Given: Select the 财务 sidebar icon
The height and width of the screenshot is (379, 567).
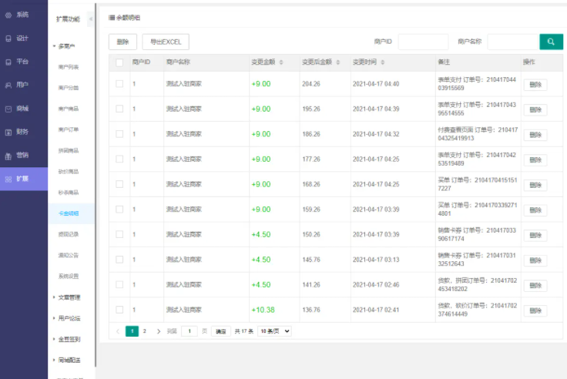Looking at the screenshot, I should (x=8, y=132).
